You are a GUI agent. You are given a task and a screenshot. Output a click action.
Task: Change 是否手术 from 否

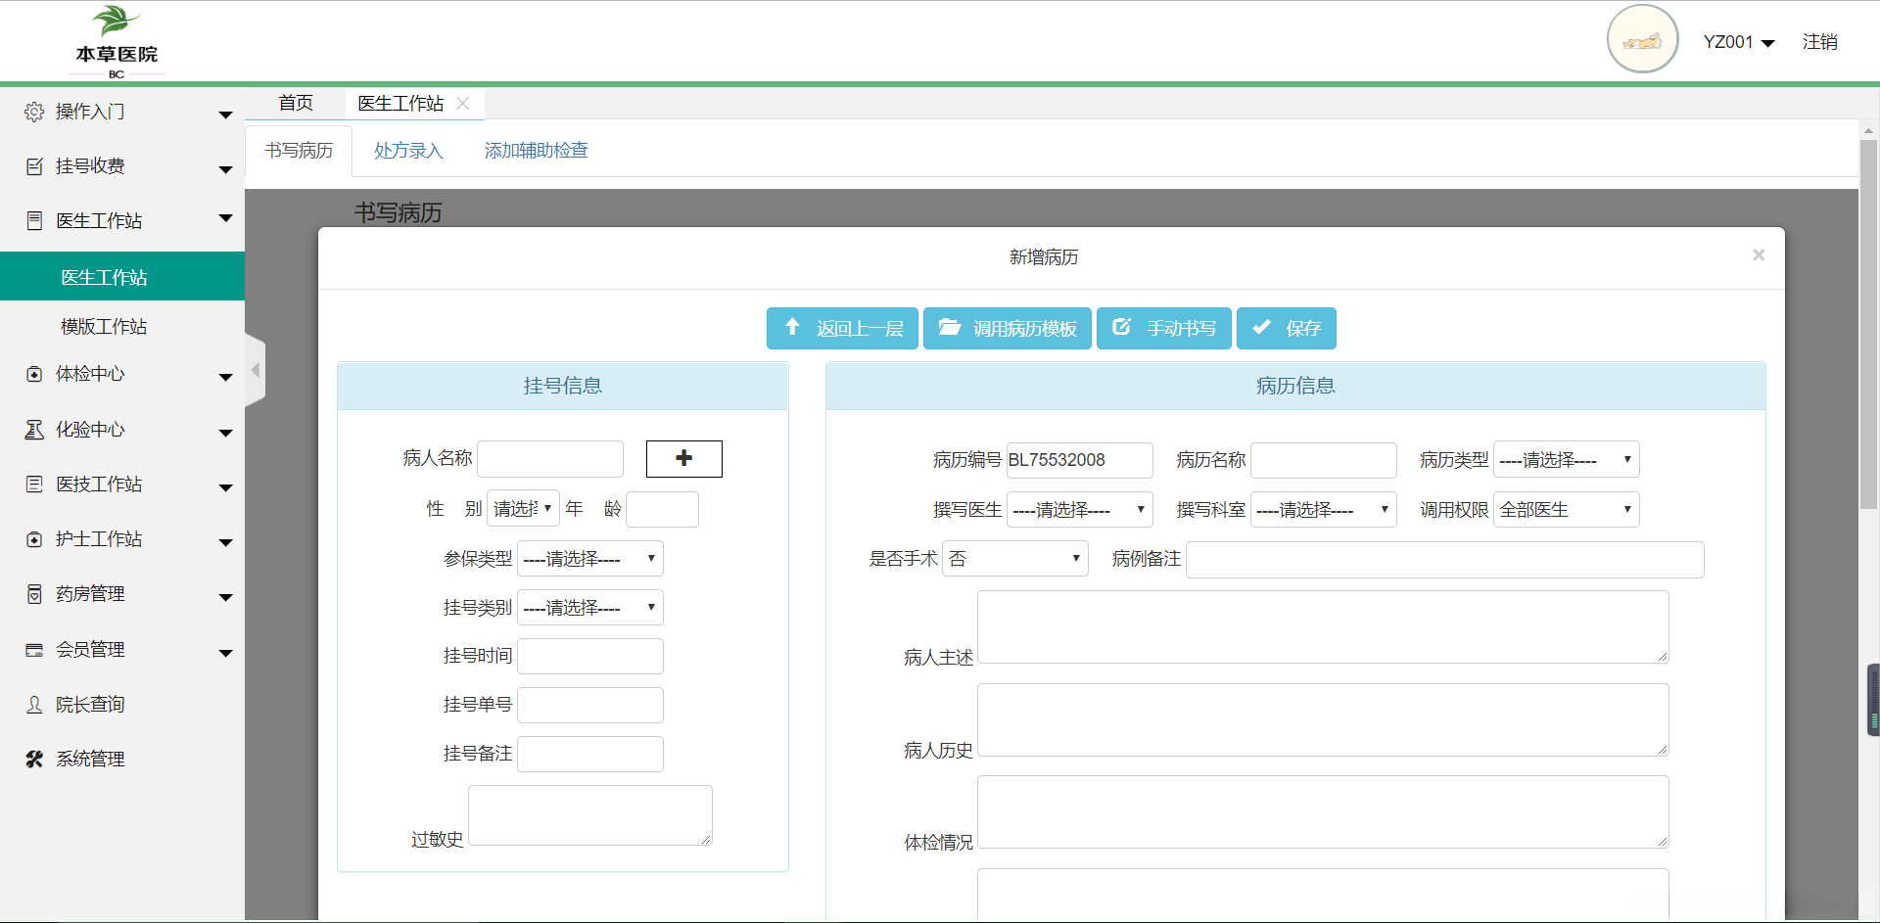1014,558
